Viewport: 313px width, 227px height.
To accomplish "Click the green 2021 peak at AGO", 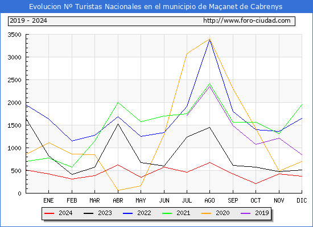I will pos(209,83).
